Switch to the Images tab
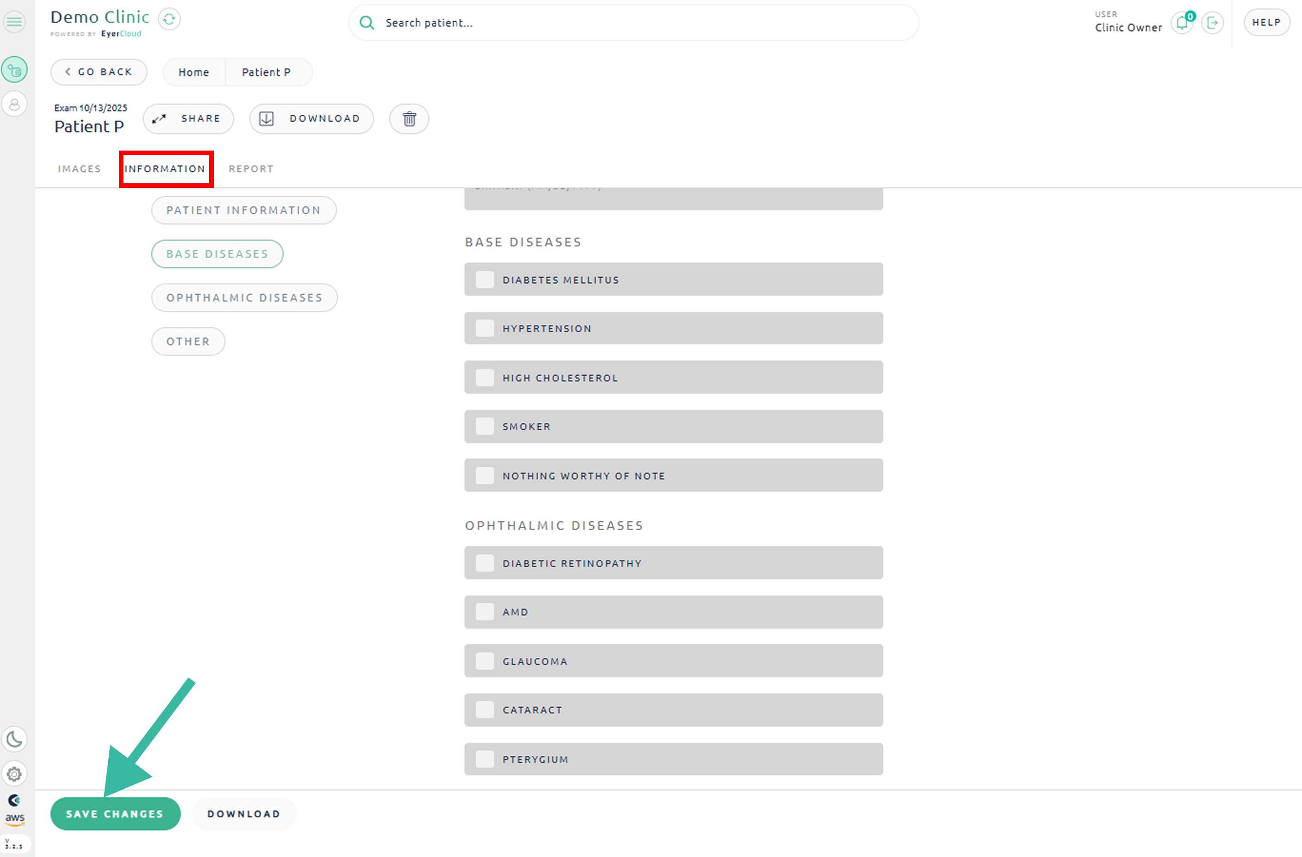 click(79, 169)
